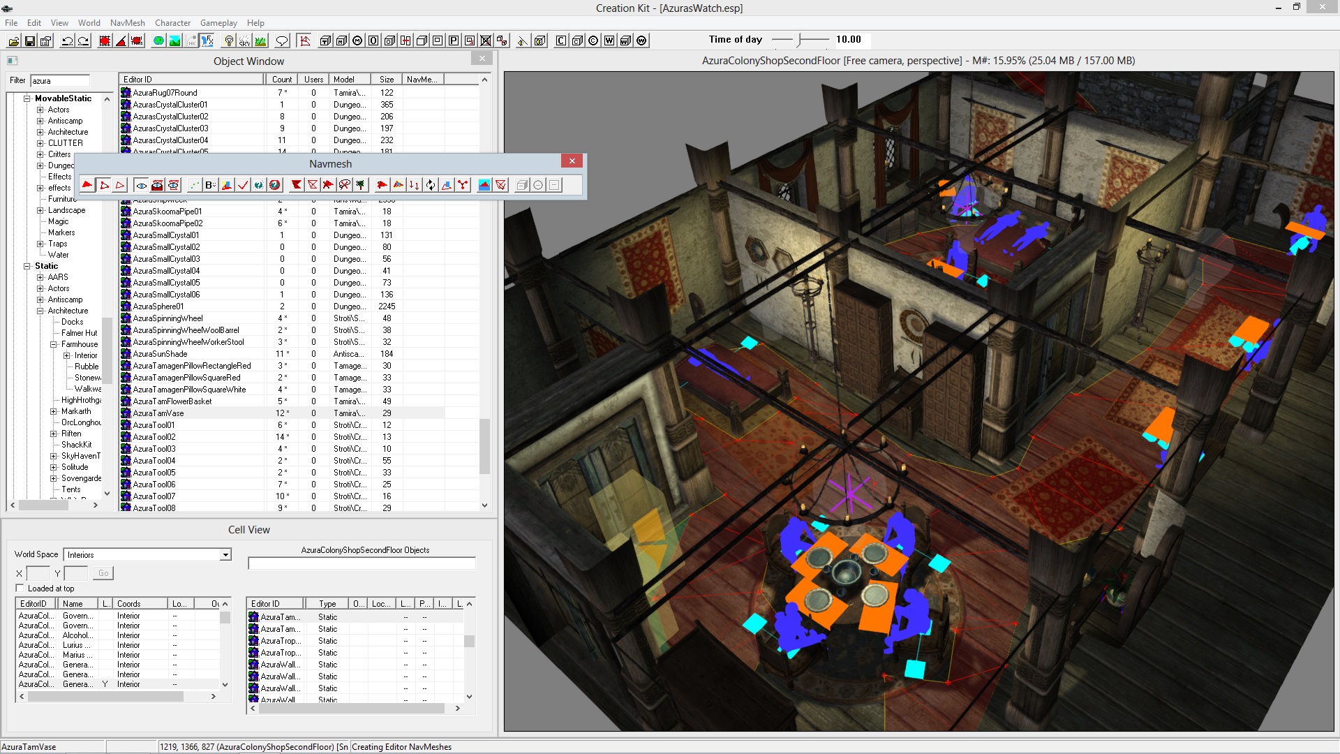Screen dimensions: 1340x754
Task: Sort Object Window by Count column
Action: point(282,80)
